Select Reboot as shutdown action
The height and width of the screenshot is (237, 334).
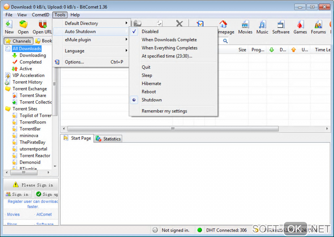click(x=174, y=92)
